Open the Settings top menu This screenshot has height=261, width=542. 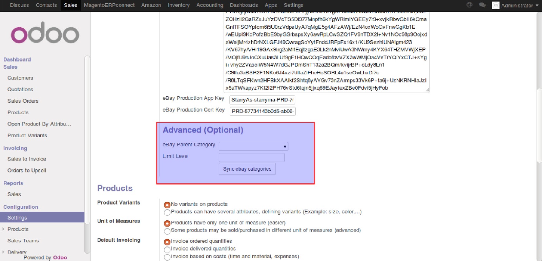coord(293,5)
